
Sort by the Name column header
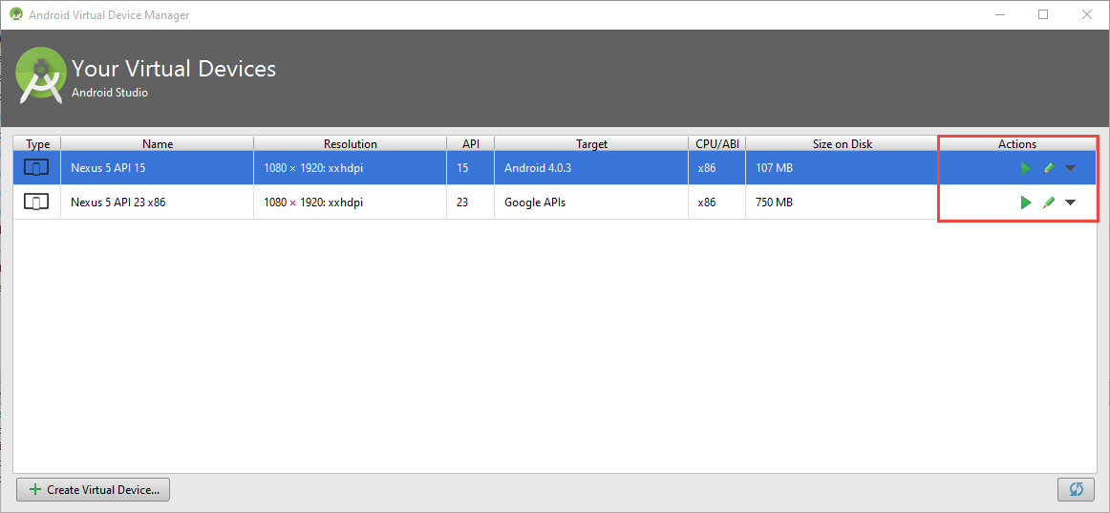[x=158, y=143]
